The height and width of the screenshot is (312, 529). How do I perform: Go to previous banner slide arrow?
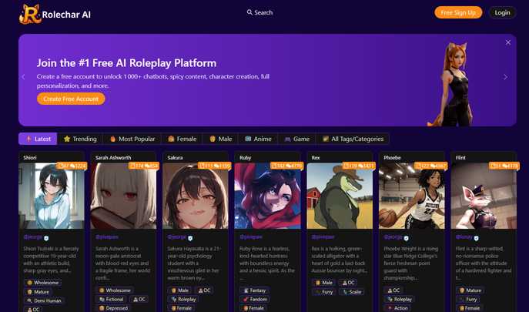pyautogui.click(x=23, y=77)
